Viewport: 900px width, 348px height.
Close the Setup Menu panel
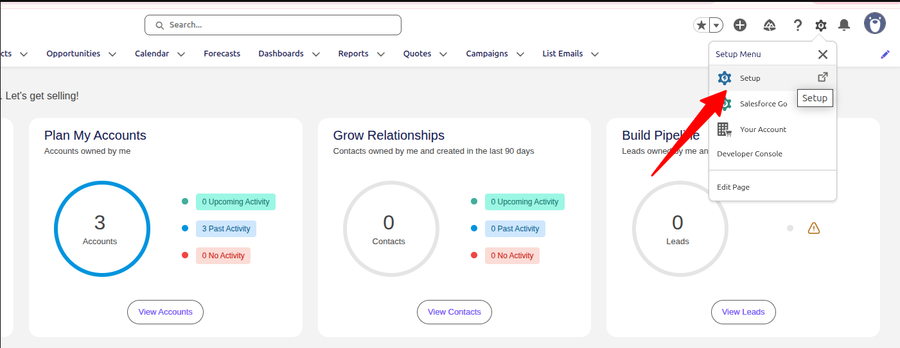(x=822, y=54)
